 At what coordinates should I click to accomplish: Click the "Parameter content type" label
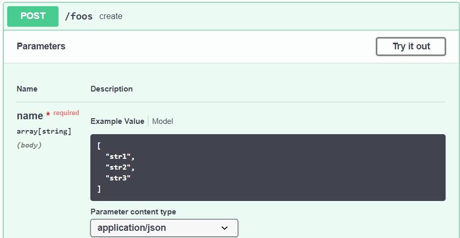[x=133, y=212]
